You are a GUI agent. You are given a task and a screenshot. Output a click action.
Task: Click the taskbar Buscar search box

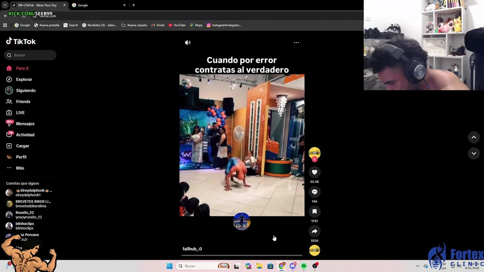click(203, 266)
